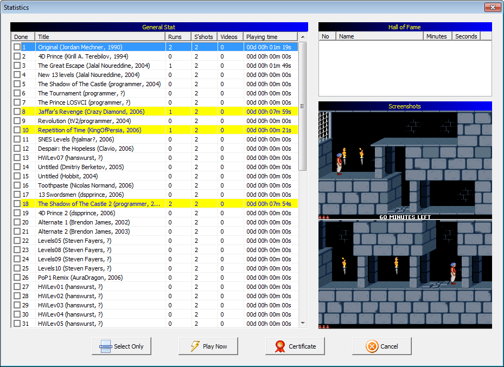
Task: Close the Statistics window
Action: tap(492, 7)
